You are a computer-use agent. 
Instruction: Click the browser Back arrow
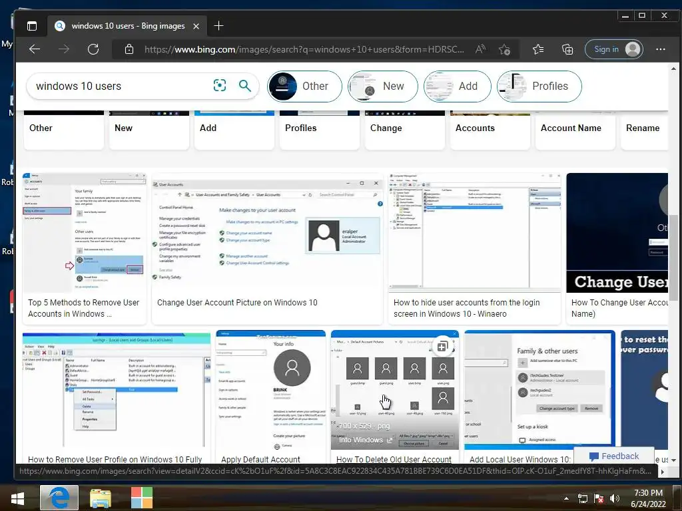point(35,49)
